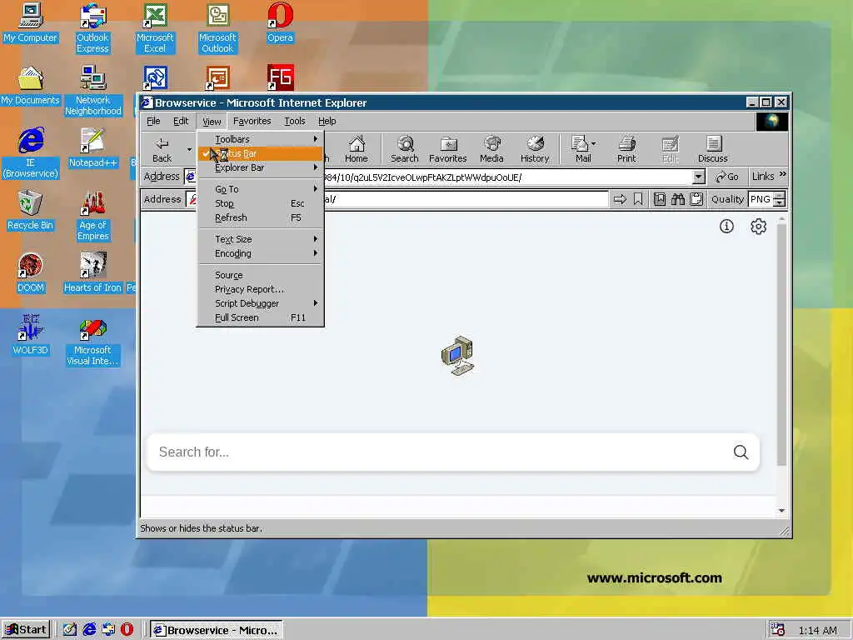Image resolution: width=853 pixels, height=640 pixels.
Task: Select the DOOM desktop shortcut
Action: 31,273
